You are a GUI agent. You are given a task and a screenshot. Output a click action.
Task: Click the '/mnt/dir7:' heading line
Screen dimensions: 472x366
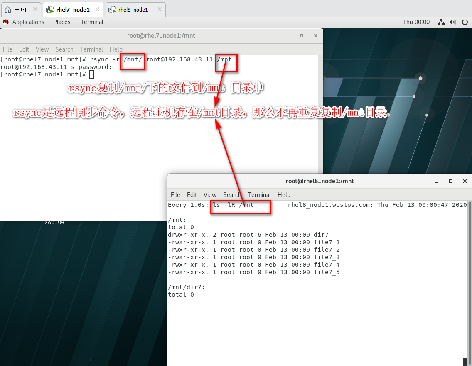(x=186, y=287)
